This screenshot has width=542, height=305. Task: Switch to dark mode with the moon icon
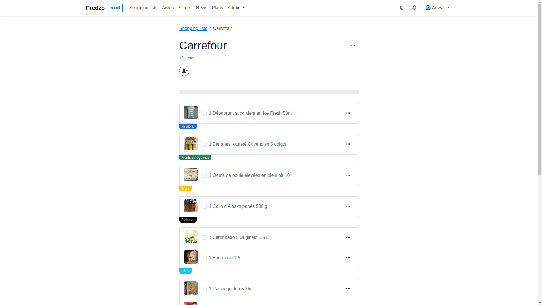click(x=401, y=8)
